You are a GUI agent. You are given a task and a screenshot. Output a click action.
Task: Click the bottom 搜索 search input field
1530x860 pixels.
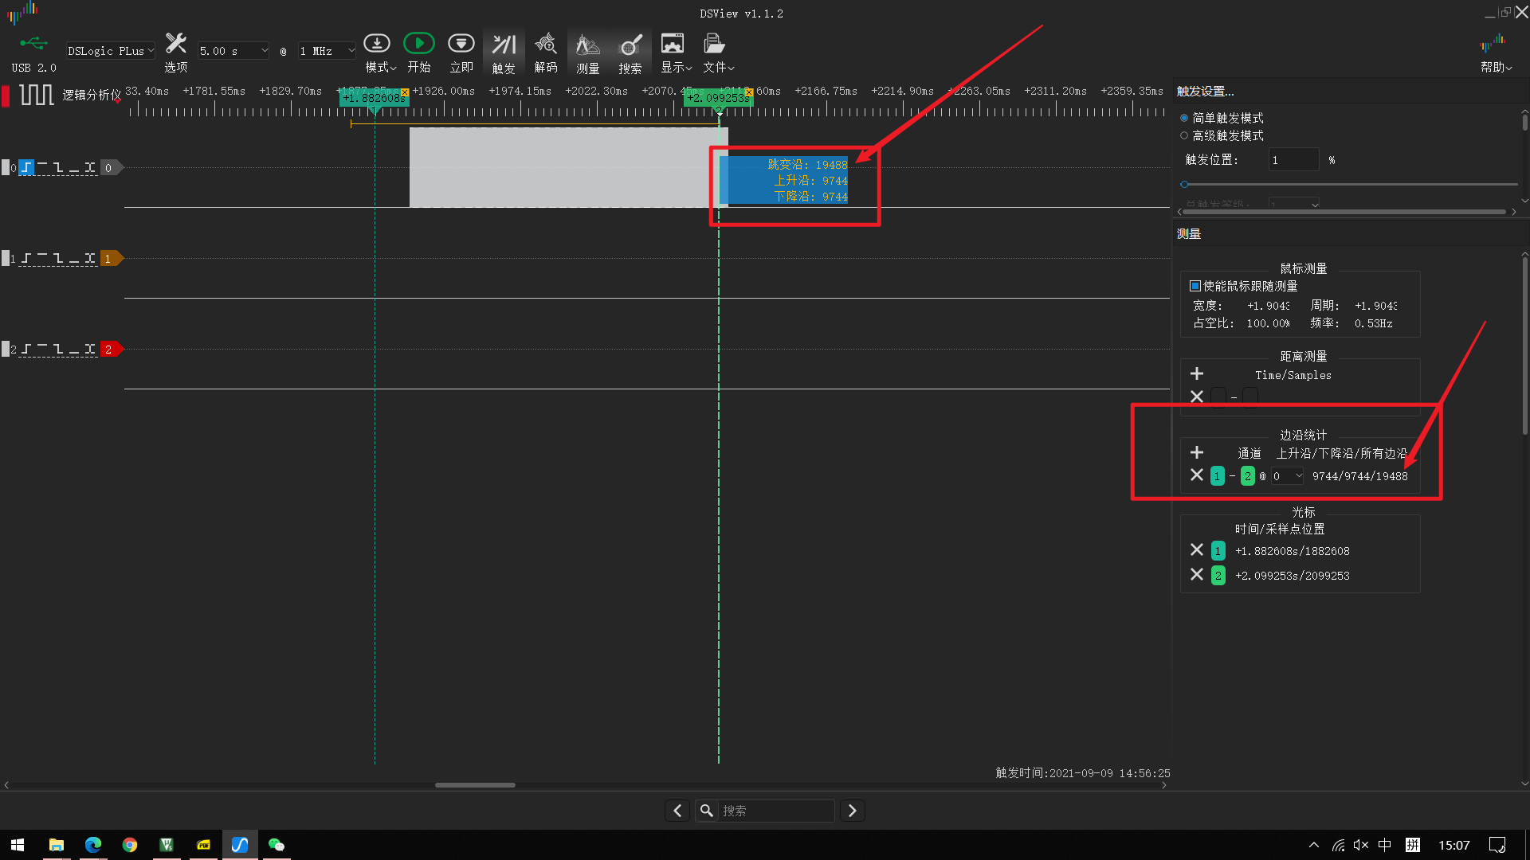click(x=775, y=811)
